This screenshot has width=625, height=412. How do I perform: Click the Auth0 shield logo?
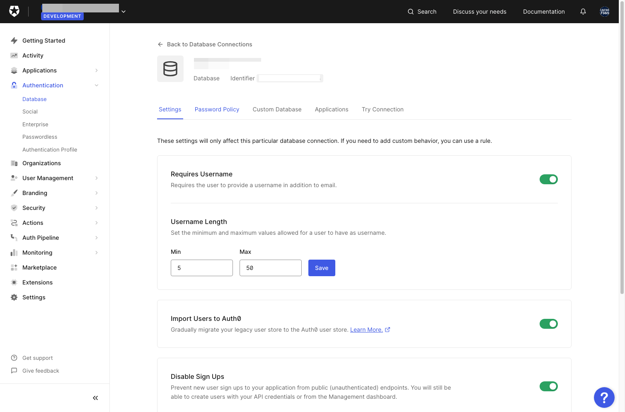(15, 12)
